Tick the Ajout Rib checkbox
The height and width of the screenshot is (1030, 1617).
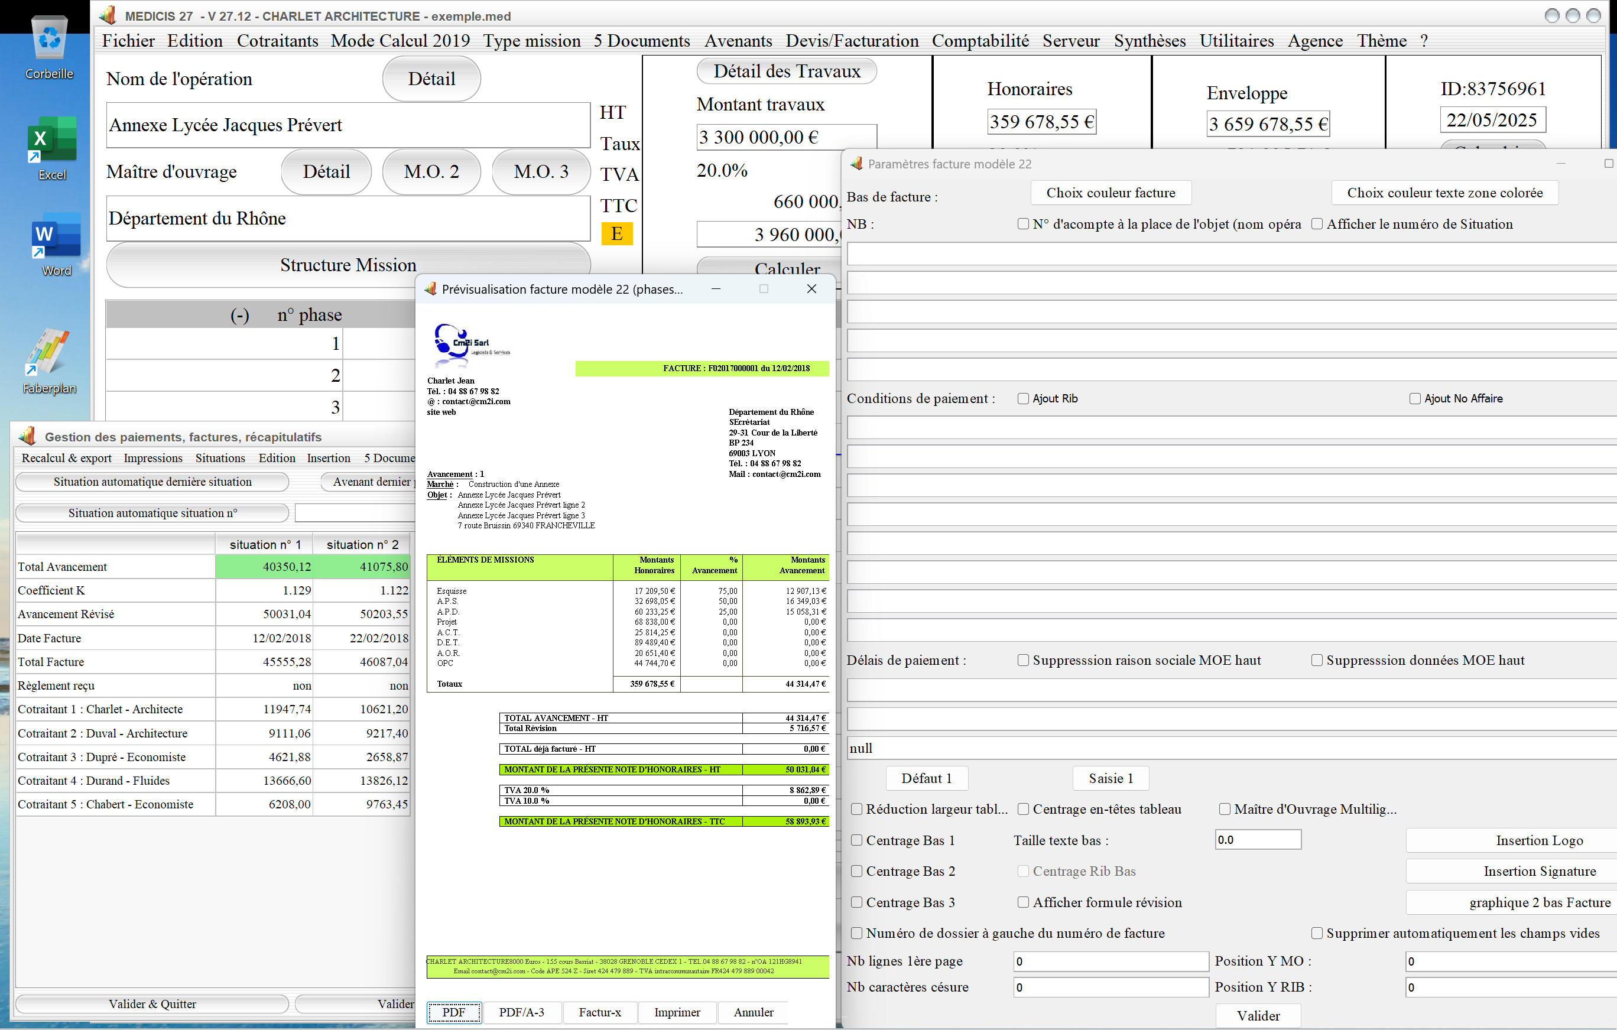coord(1022,399)
